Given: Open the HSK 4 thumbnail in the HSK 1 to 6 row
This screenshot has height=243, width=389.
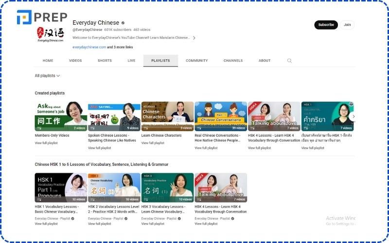Looking at the screenshot, I should (x=221, y=188).
